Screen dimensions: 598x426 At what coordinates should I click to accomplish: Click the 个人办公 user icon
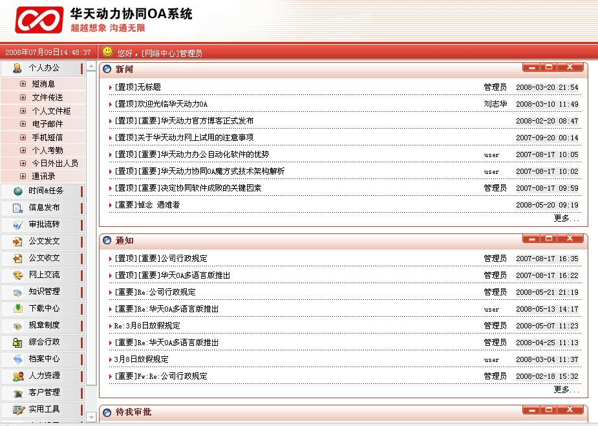[x=17, y=69]
